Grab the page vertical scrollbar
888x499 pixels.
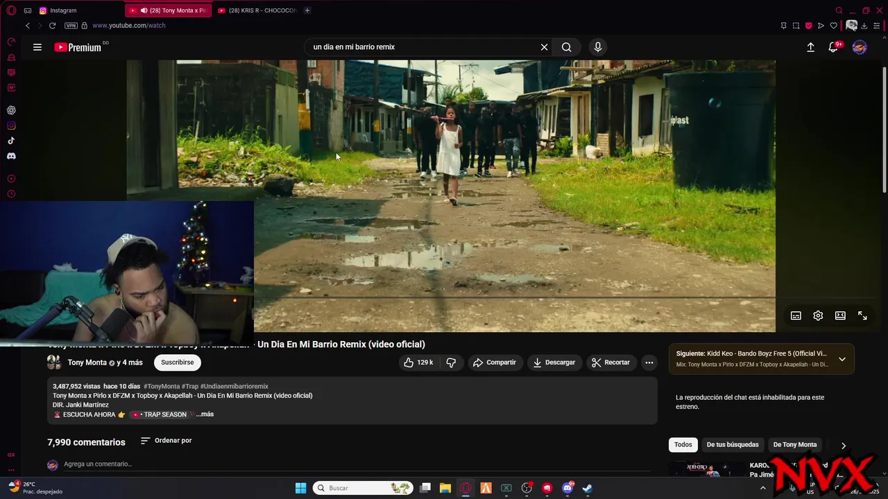(x=884, y=130)
